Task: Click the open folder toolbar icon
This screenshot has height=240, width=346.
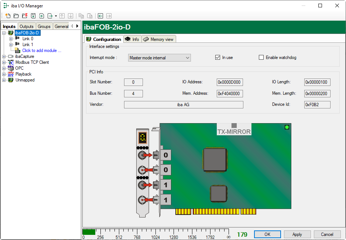Action: (x=16, y=16)
